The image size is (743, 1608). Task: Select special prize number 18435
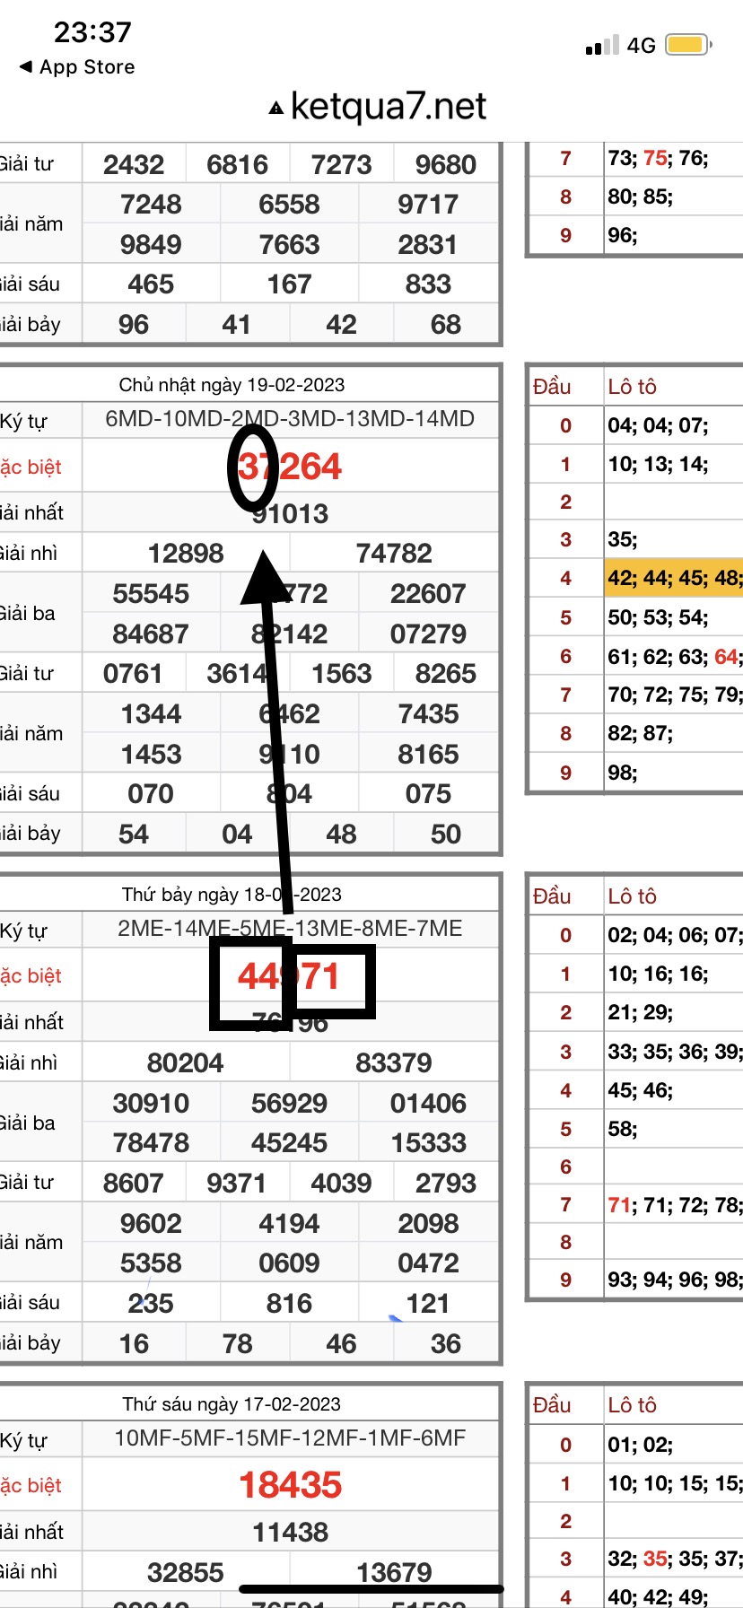point(290,1485)
